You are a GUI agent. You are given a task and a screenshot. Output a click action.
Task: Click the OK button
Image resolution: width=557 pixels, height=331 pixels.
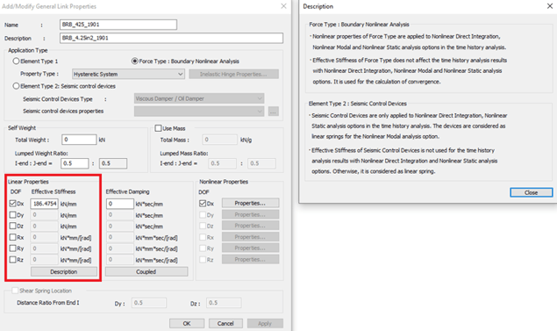[187, 323]
